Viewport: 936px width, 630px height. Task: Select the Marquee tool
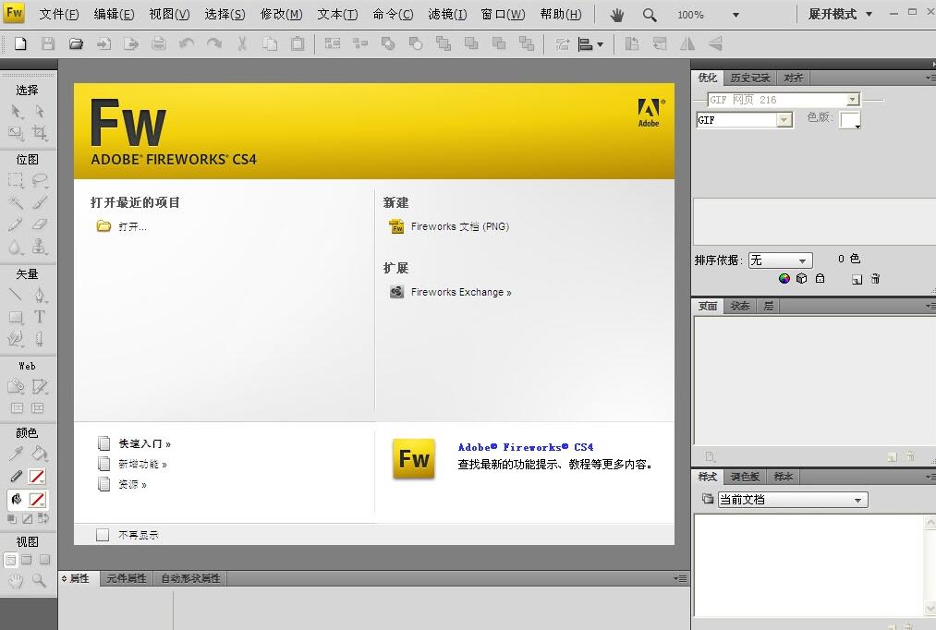pos(16,180)
